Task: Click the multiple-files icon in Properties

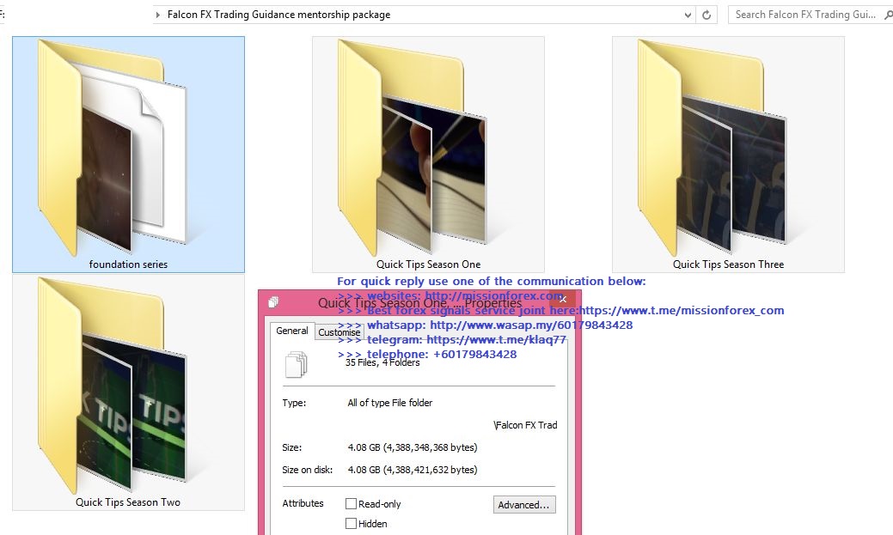Action: (x=297, y=365)
